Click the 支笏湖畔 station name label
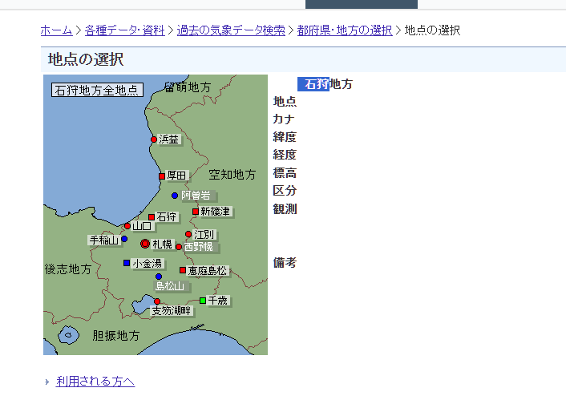The image size is (566, 400). pyautogui.click(x=171, y=310)
